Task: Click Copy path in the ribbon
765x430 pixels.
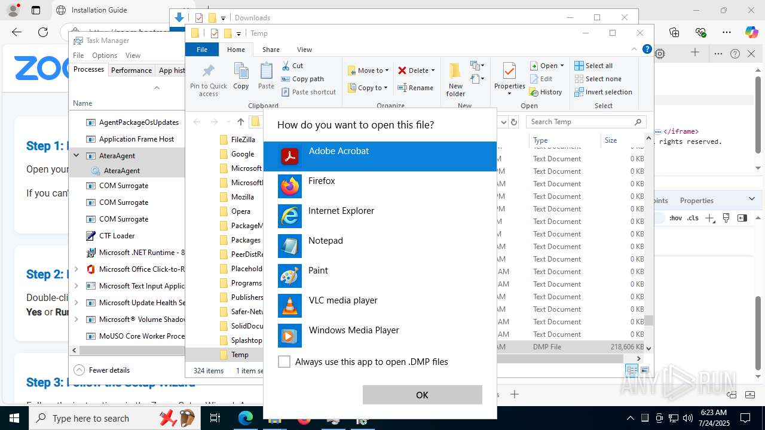Action: click(x=302, y=79)
